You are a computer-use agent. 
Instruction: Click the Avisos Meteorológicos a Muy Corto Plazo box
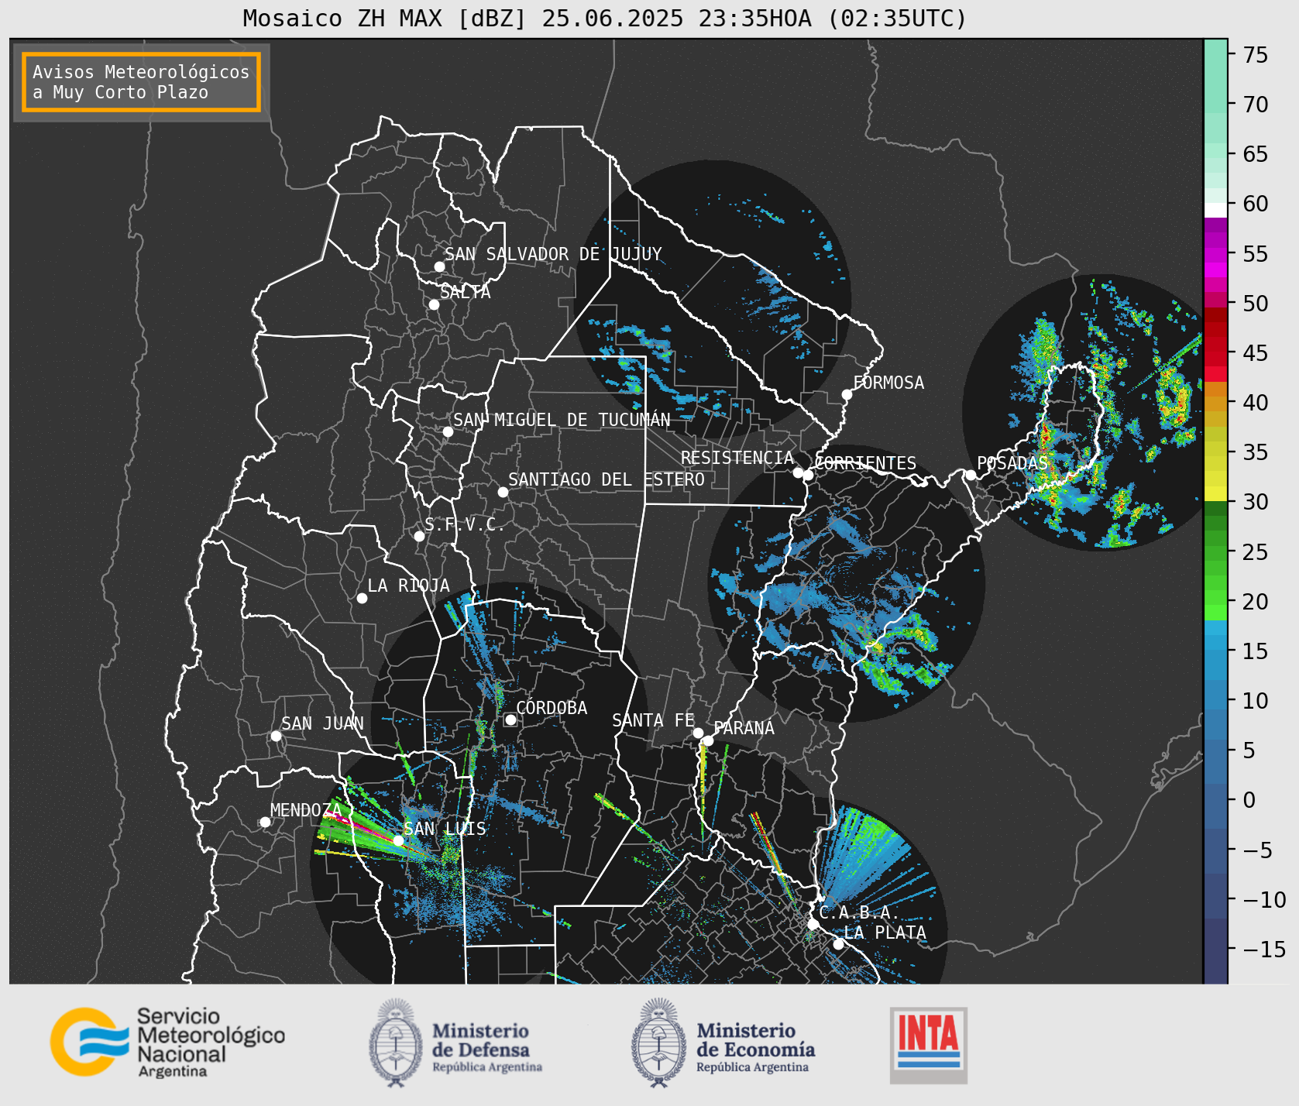click(x=141, y=83)
